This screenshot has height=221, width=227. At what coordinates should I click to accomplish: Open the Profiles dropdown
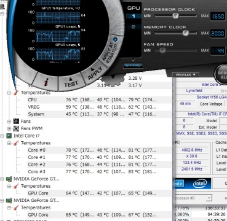[x=185, y=75]
